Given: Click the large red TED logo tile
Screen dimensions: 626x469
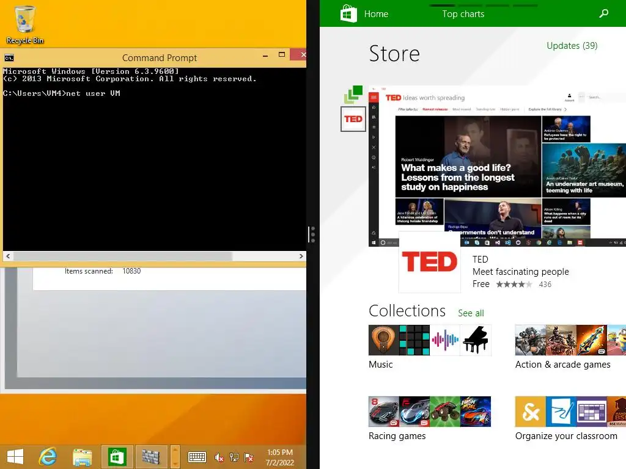Looking at the screenshot, I should 430,261.
